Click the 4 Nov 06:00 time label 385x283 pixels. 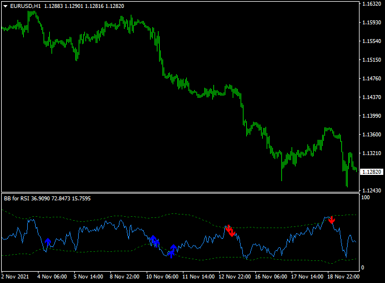click(52, 277)
